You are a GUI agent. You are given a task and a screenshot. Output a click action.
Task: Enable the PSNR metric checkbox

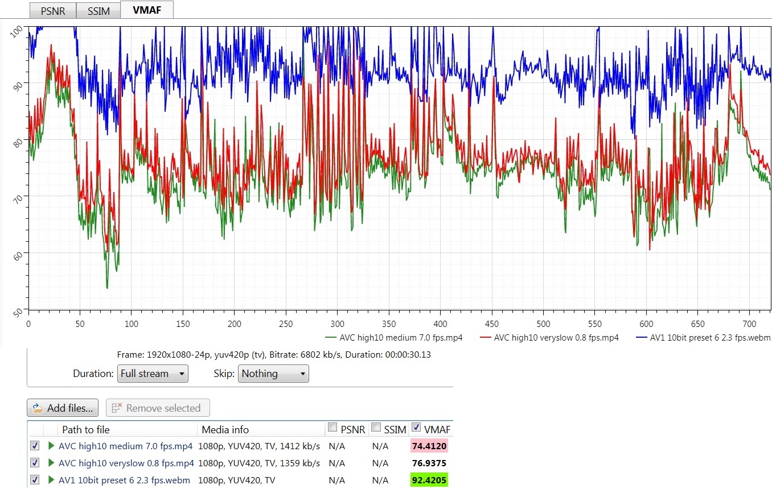332,428
